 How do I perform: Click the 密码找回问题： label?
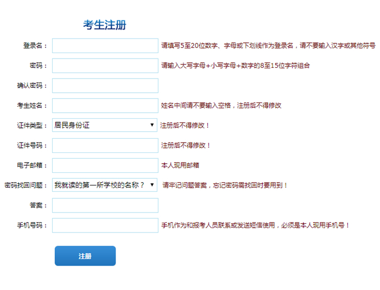pos(26,185)
